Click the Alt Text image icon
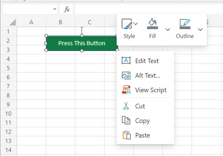 [x=126, y=75]
